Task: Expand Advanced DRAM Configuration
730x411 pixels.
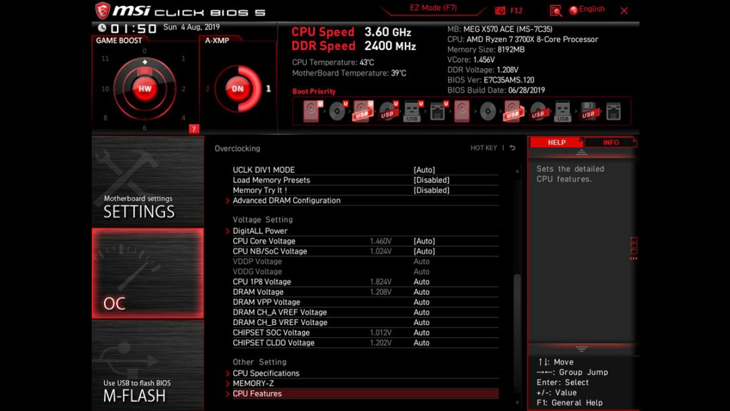Action: (x=287, y=200)
